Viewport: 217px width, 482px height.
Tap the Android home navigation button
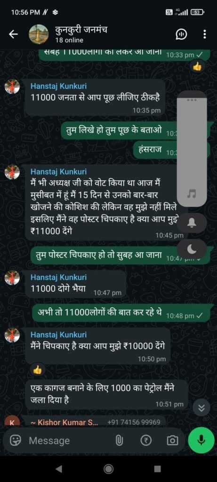(108, 468)
